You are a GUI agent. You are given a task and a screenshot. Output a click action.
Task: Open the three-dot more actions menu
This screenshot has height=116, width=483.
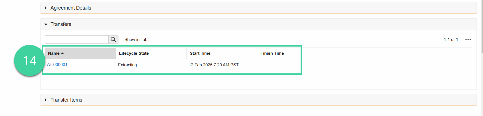pyautogui.click(x=468, y=40)
